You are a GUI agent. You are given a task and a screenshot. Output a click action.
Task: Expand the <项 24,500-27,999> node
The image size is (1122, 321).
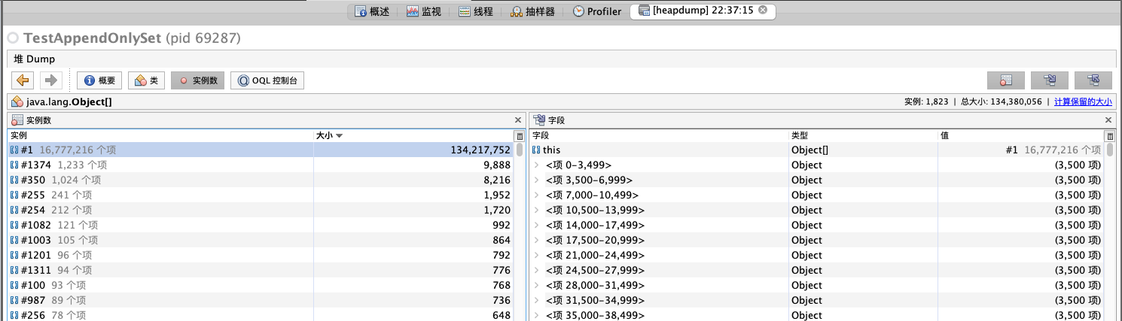537,270
